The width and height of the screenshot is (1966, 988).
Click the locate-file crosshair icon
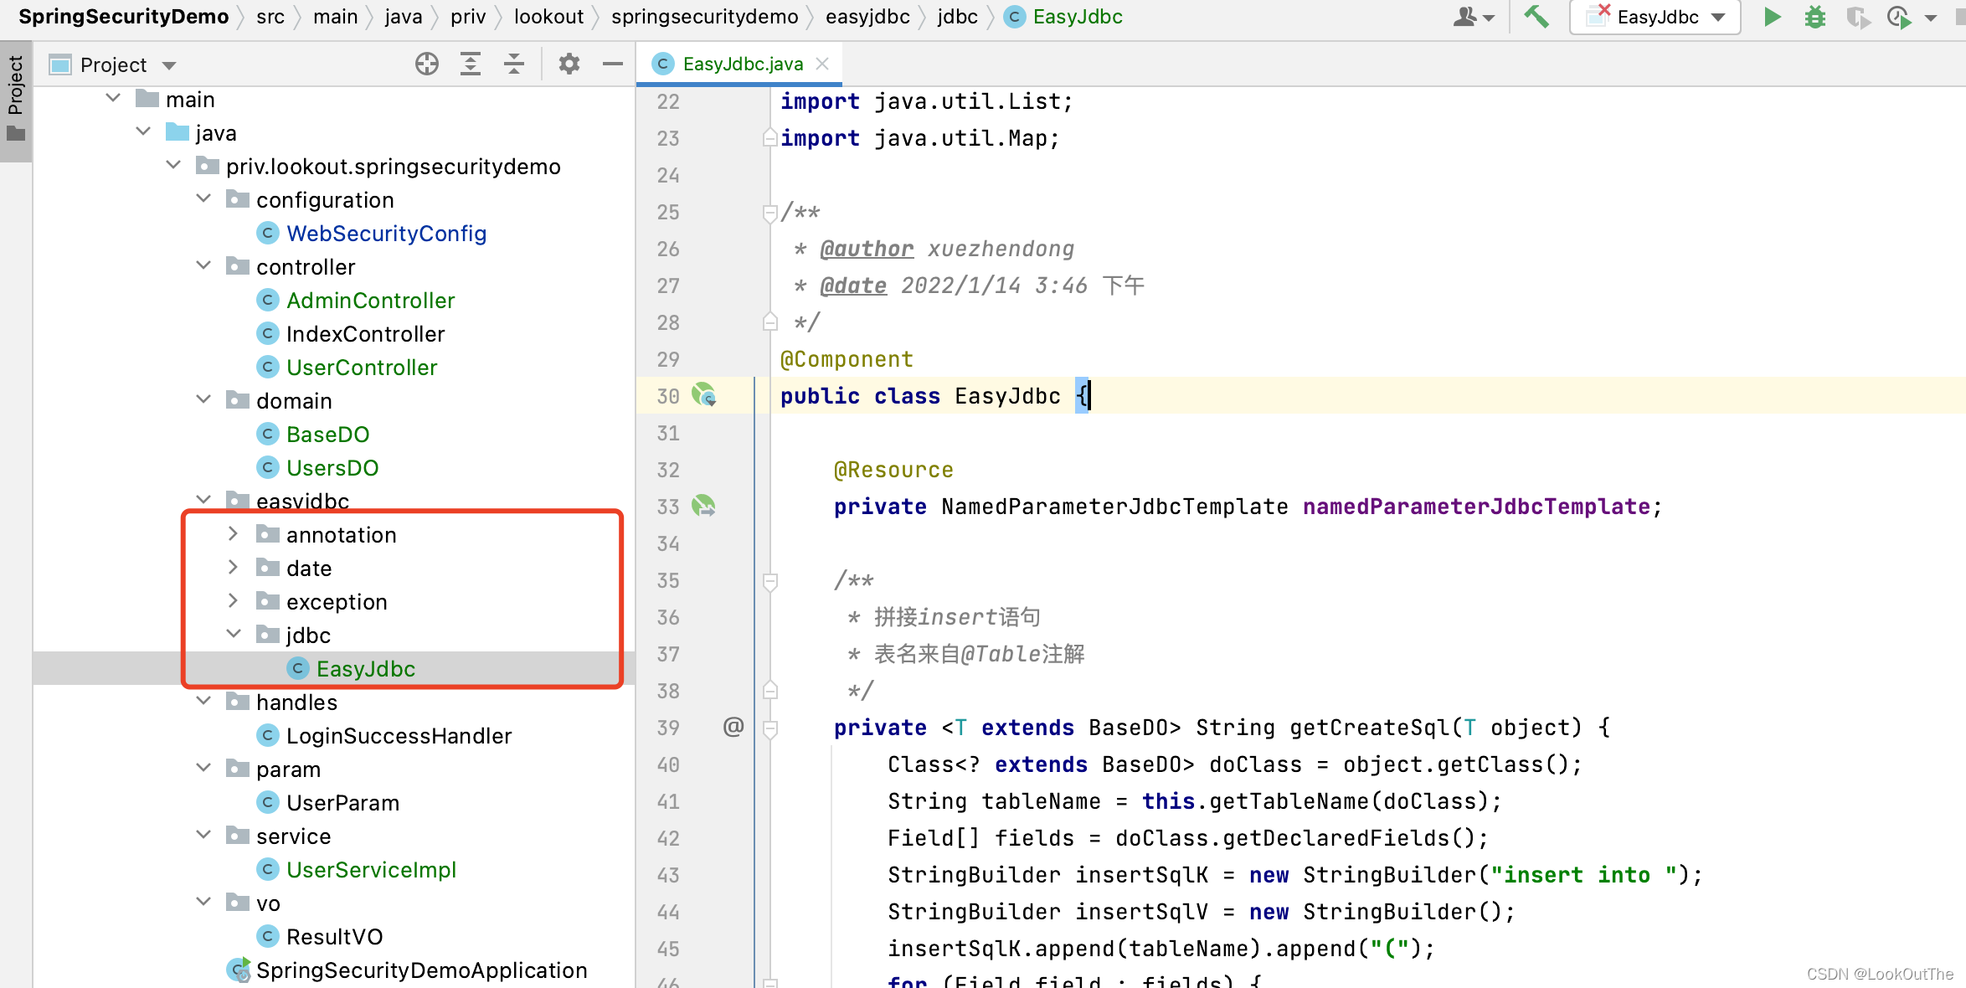pyautogui.click(x=427, y=64)
